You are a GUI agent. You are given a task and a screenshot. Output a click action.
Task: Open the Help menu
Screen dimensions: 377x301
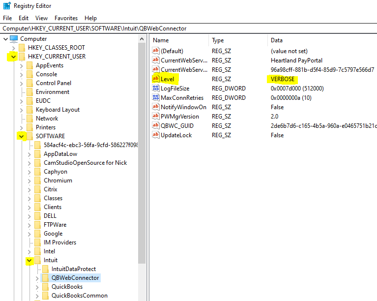tap(90, 18)
